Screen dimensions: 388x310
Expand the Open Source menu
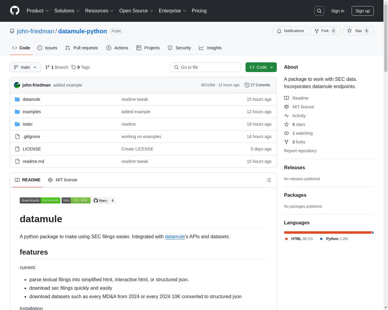pyautogui.click(x=136, y=11)
